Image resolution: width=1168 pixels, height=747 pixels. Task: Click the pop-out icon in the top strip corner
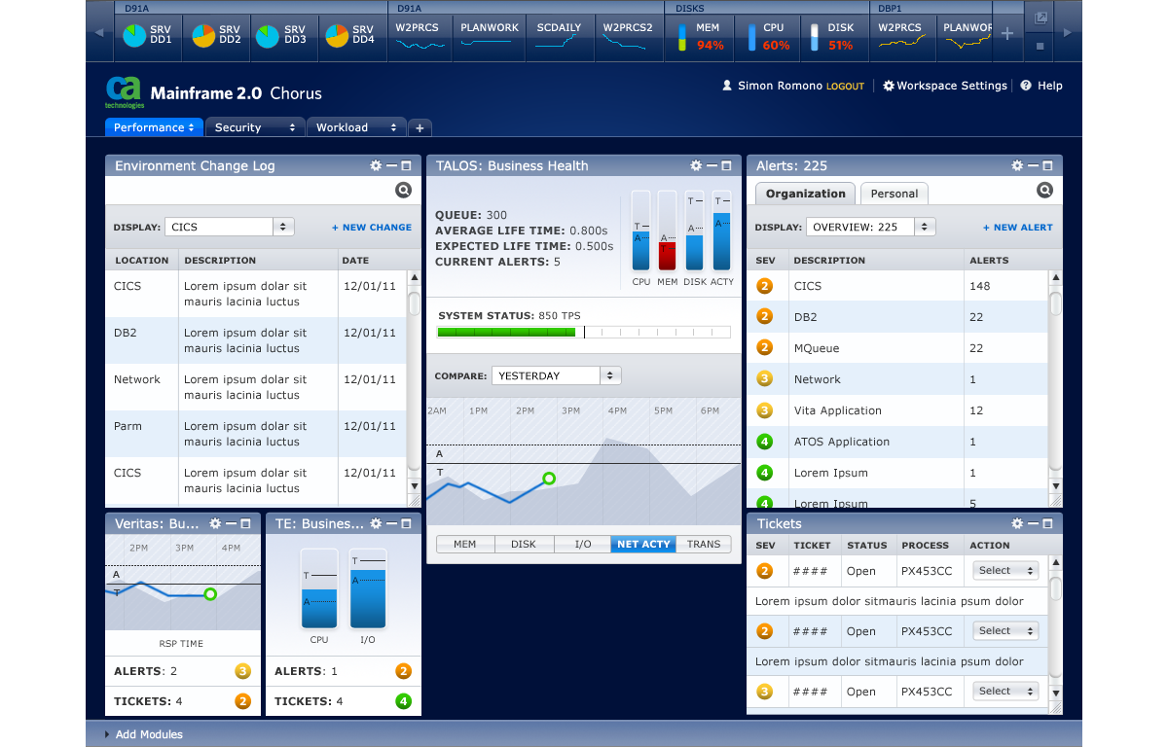click(1040, 18)
